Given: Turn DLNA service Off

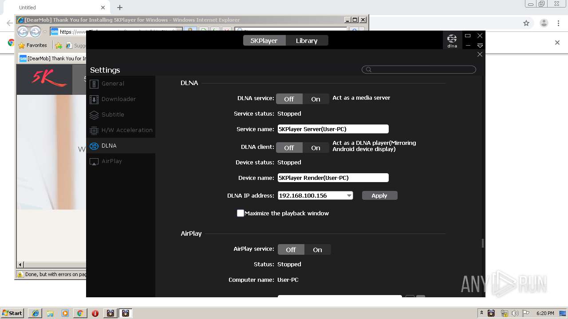Looking at the screenshot, I should (x=289, y=99).
